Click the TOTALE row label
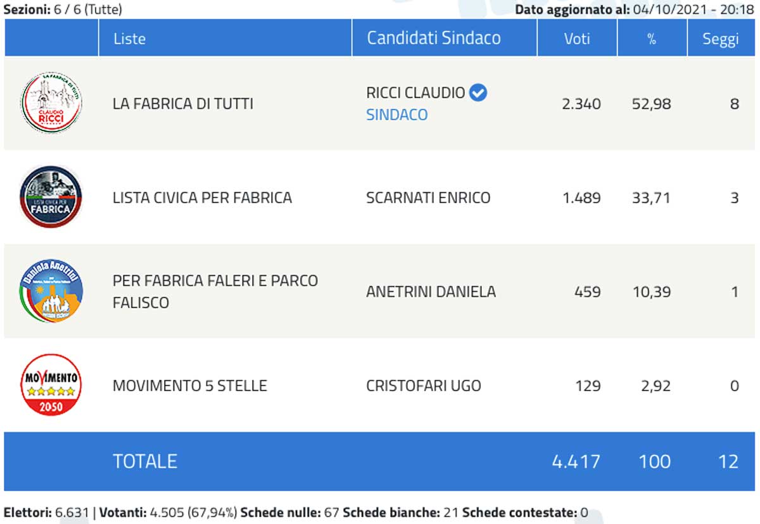 144,461
